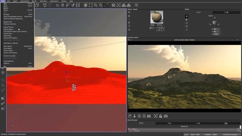This screenshot has width=242, height=136.
Task: Open the material scale mode dropdown
Action: click(152, 28)
